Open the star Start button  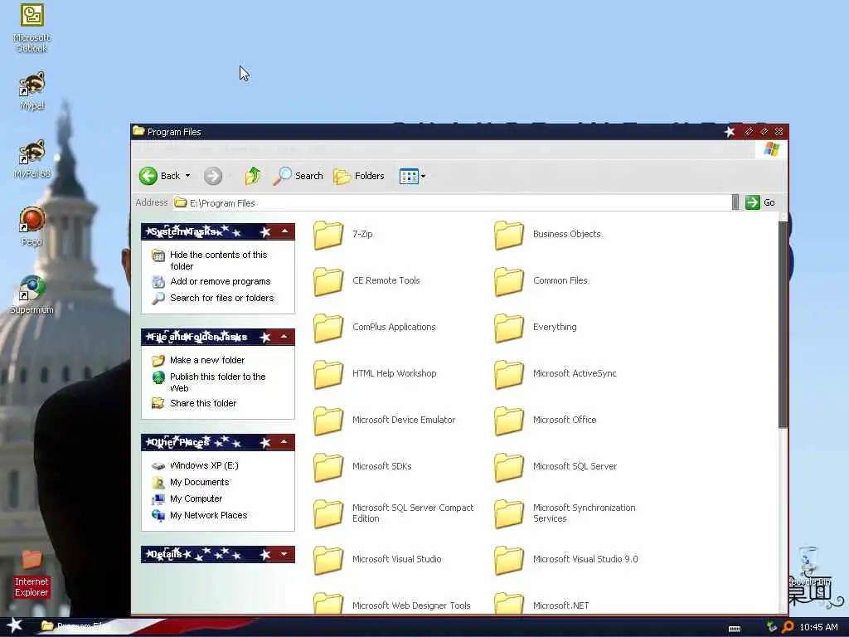click(15, 625)
